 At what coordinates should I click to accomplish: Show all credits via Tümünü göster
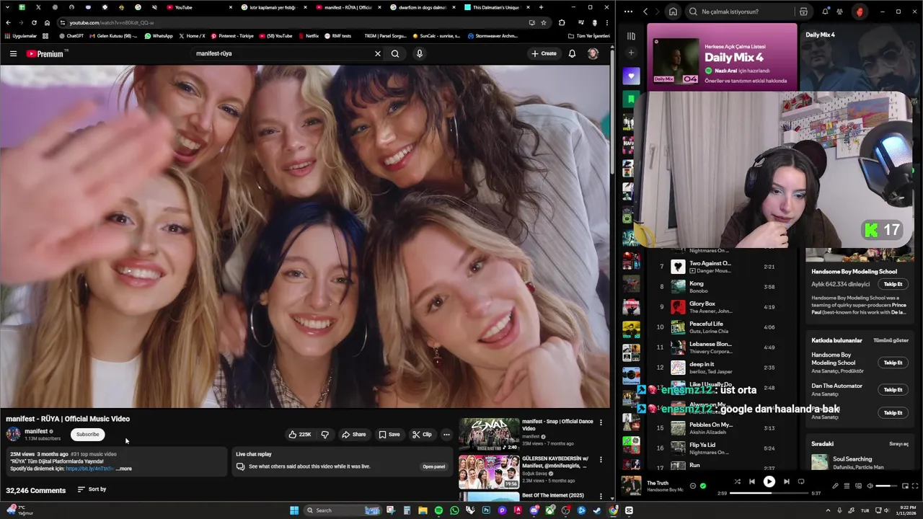pyautogui.click(x=891, y=340)
